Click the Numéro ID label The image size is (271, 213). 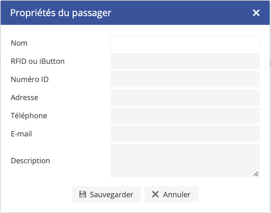[x=30, y=79]
